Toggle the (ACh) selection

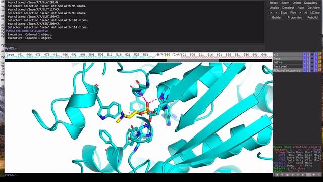pos(288,63)
